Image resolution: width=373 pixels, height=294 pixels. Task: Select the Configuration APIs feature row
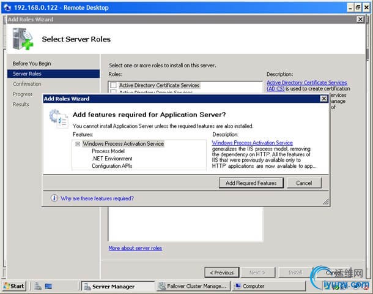[x=112, y=166]
